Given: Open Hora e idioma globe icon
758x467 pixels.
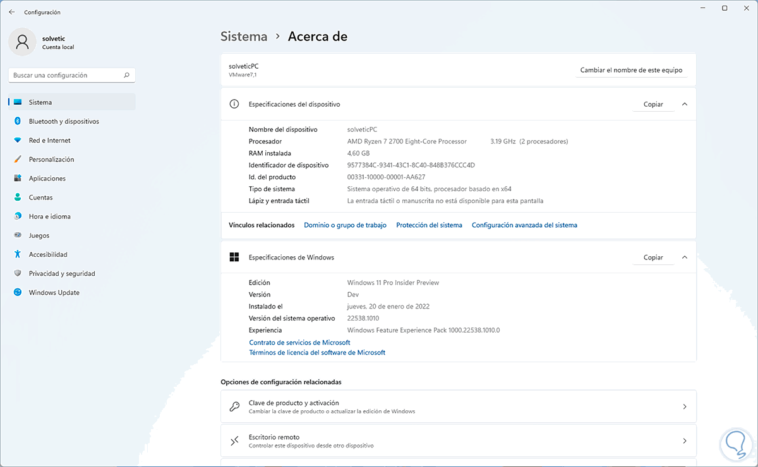Looking at the screenshot, I should click(17, 216).
